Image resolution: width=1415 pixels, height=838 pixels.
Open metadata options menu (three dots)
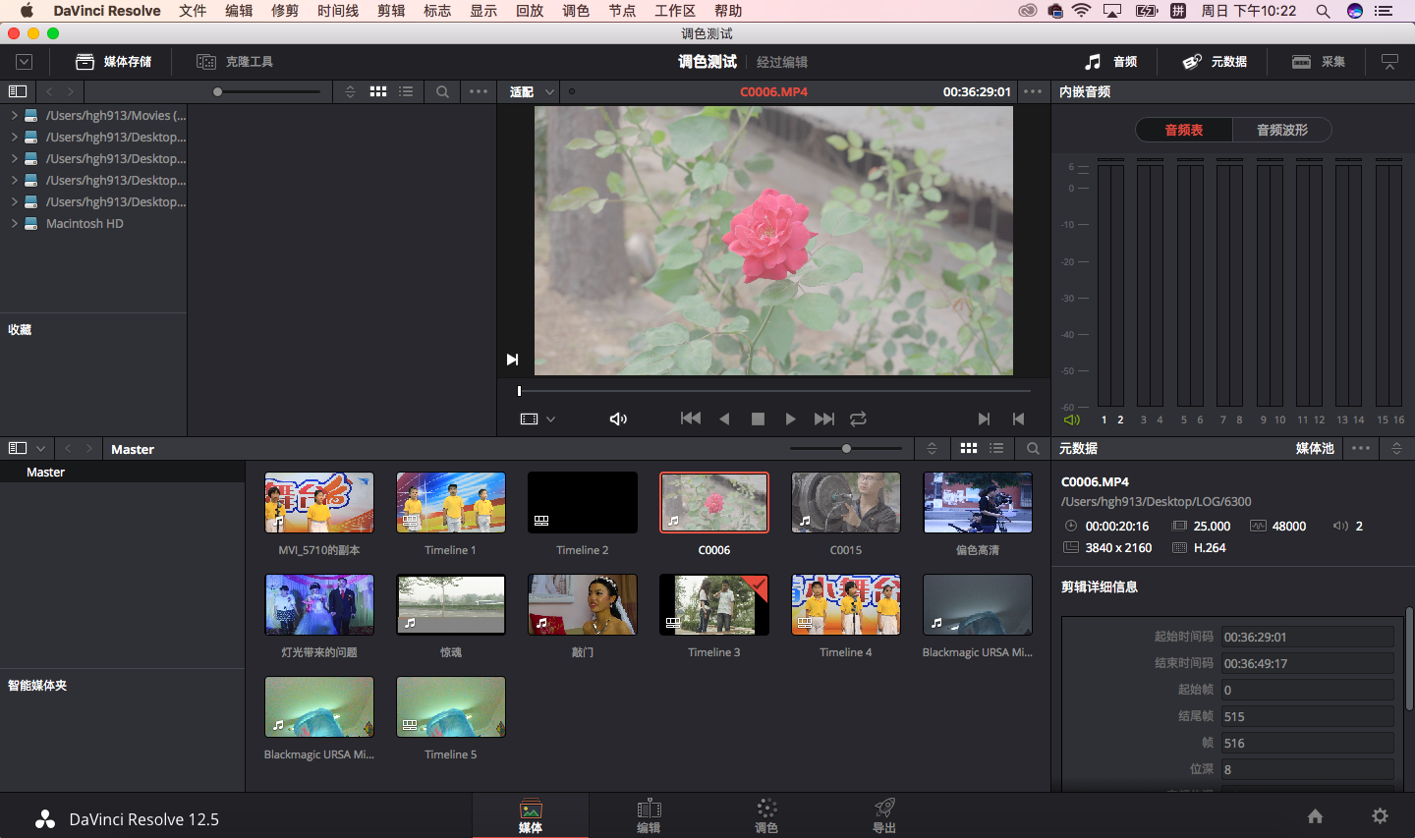click(x=1361, y=448)
